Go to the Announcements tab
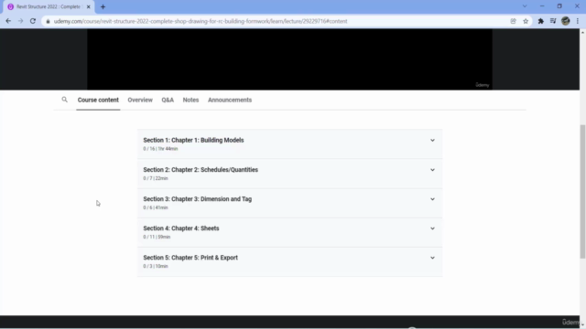 [x=230, y=100]
